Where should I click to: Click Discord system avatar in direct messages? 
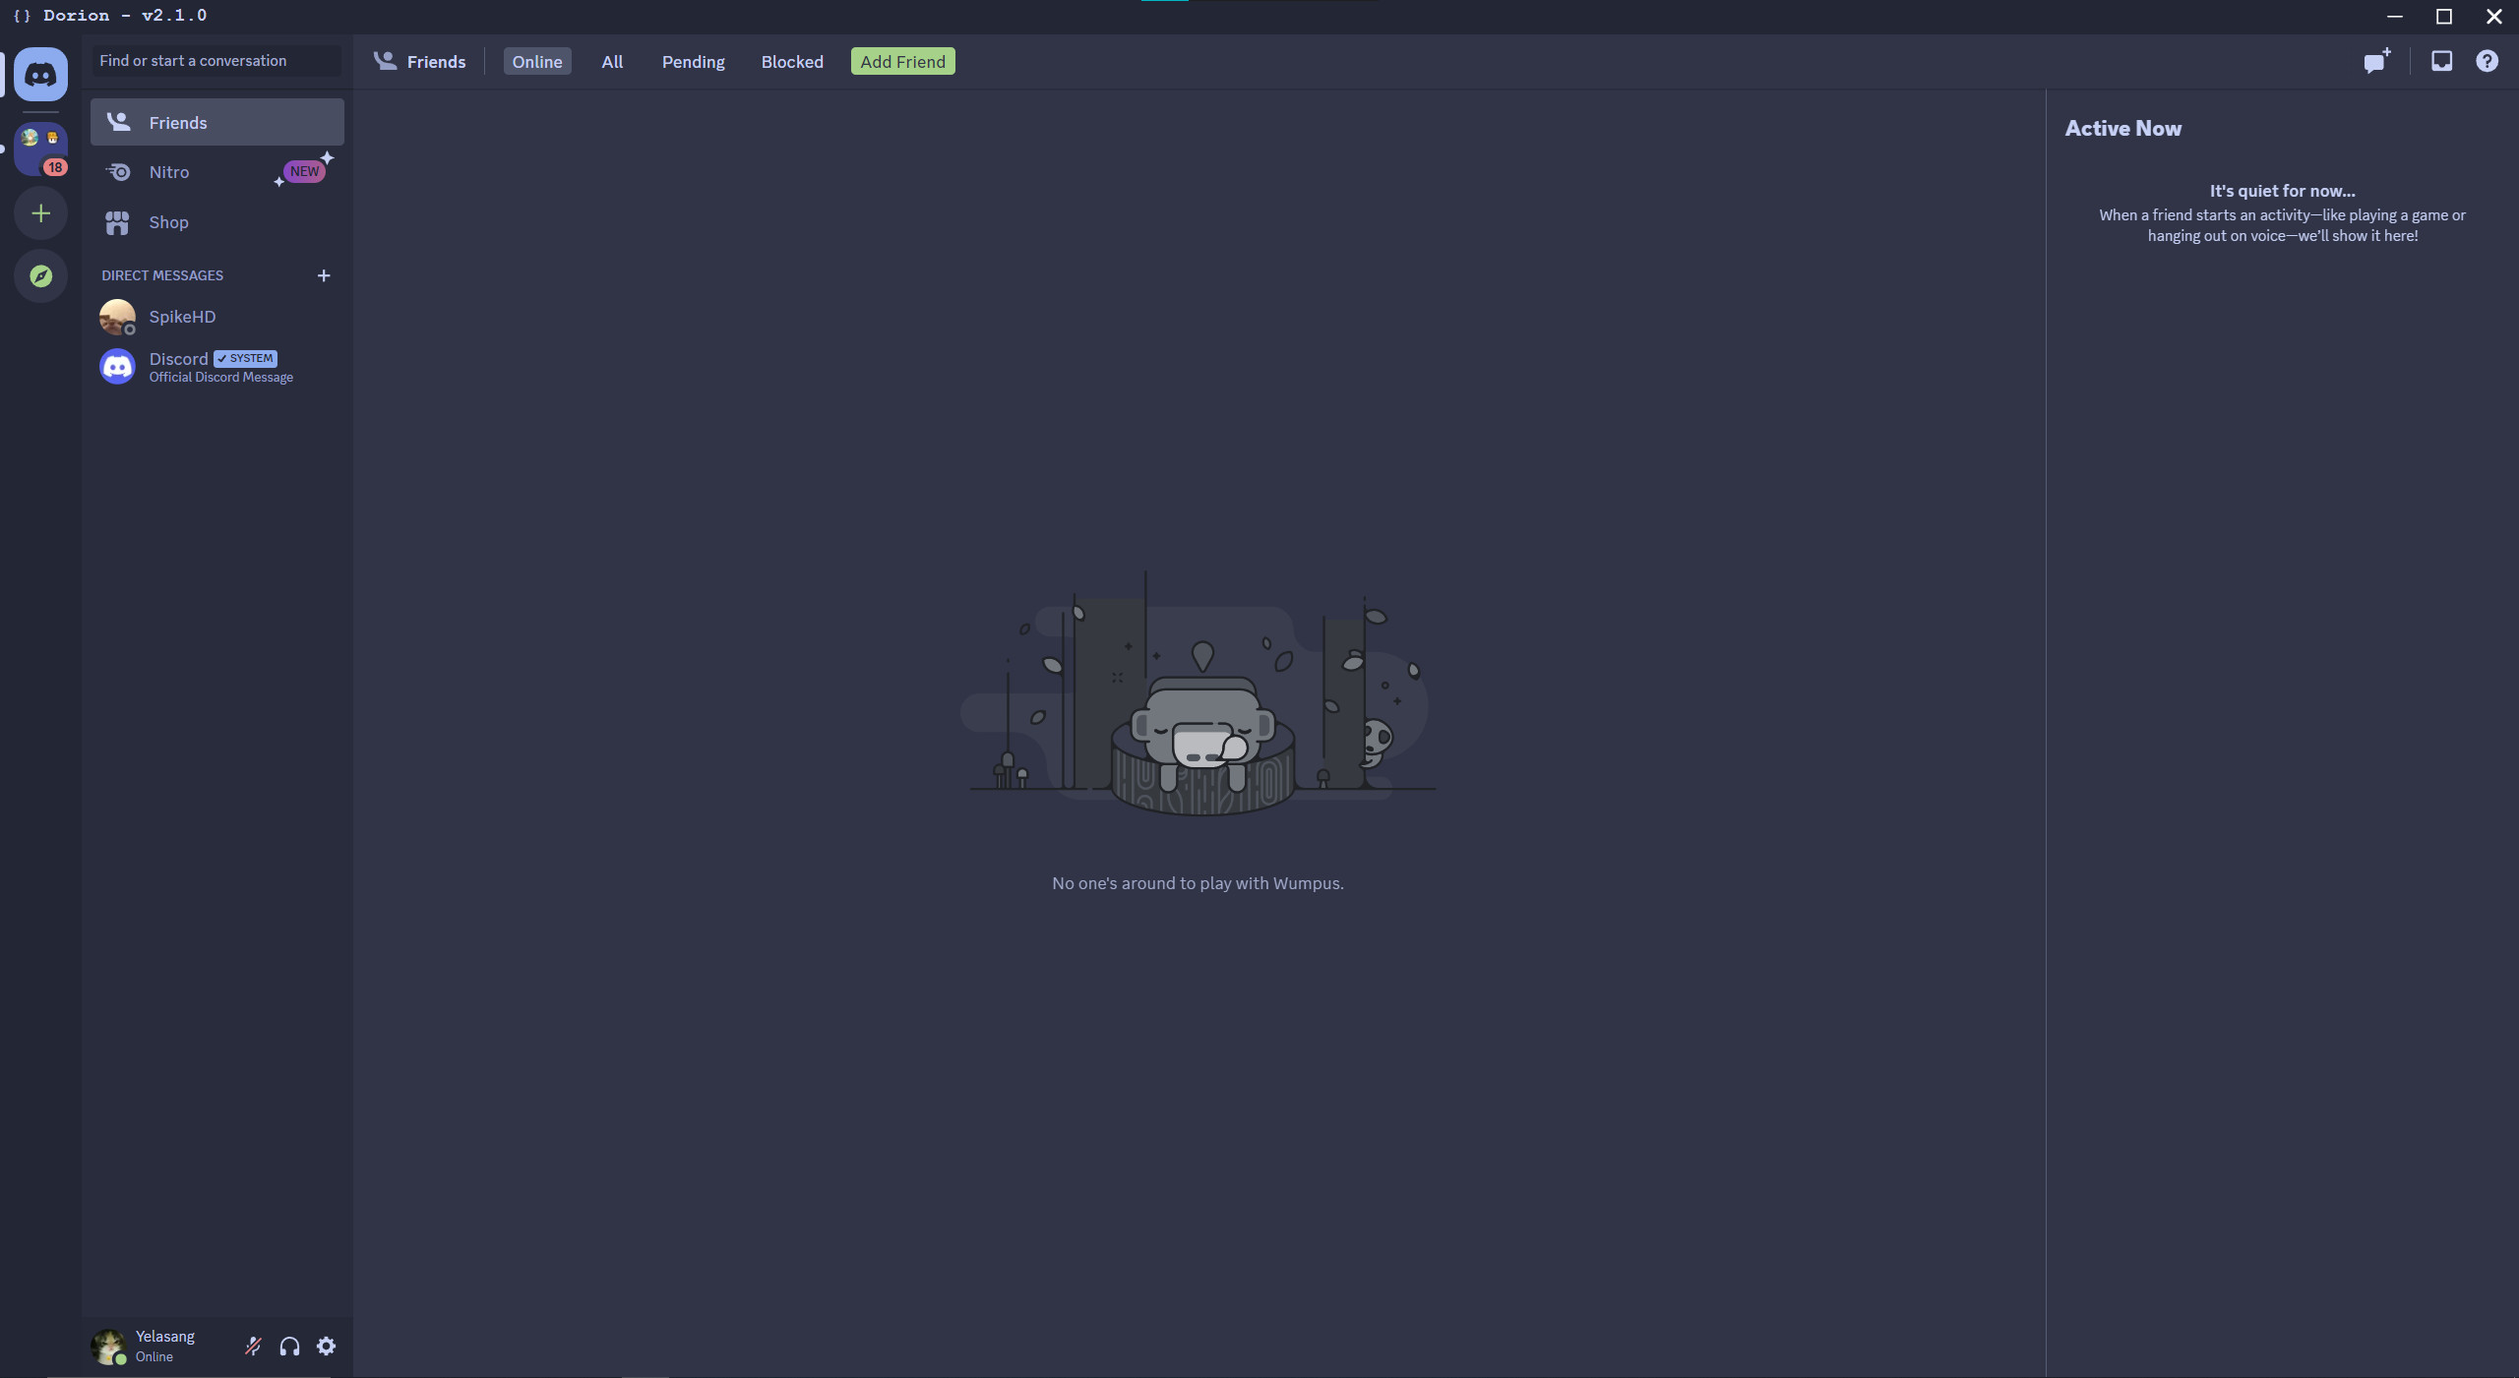coord(117,367)
